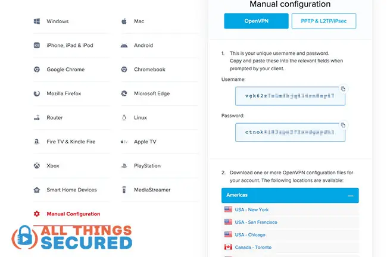This screenshot has height=257, width=387.
Task: Click the Manual Configuration gear icon
Action: click(x=36, y=214)
